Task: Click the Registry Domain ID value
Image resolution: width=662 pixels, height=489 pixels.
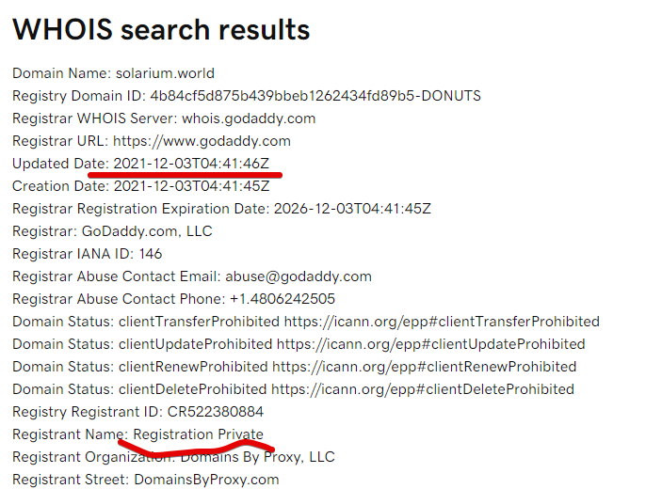Action: (x=315, y=96)
